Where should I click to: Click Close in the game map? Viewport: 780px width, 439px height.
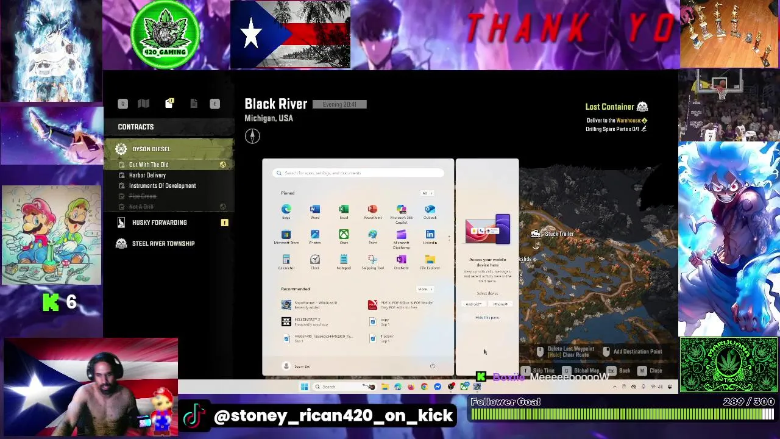pos(650,371)
